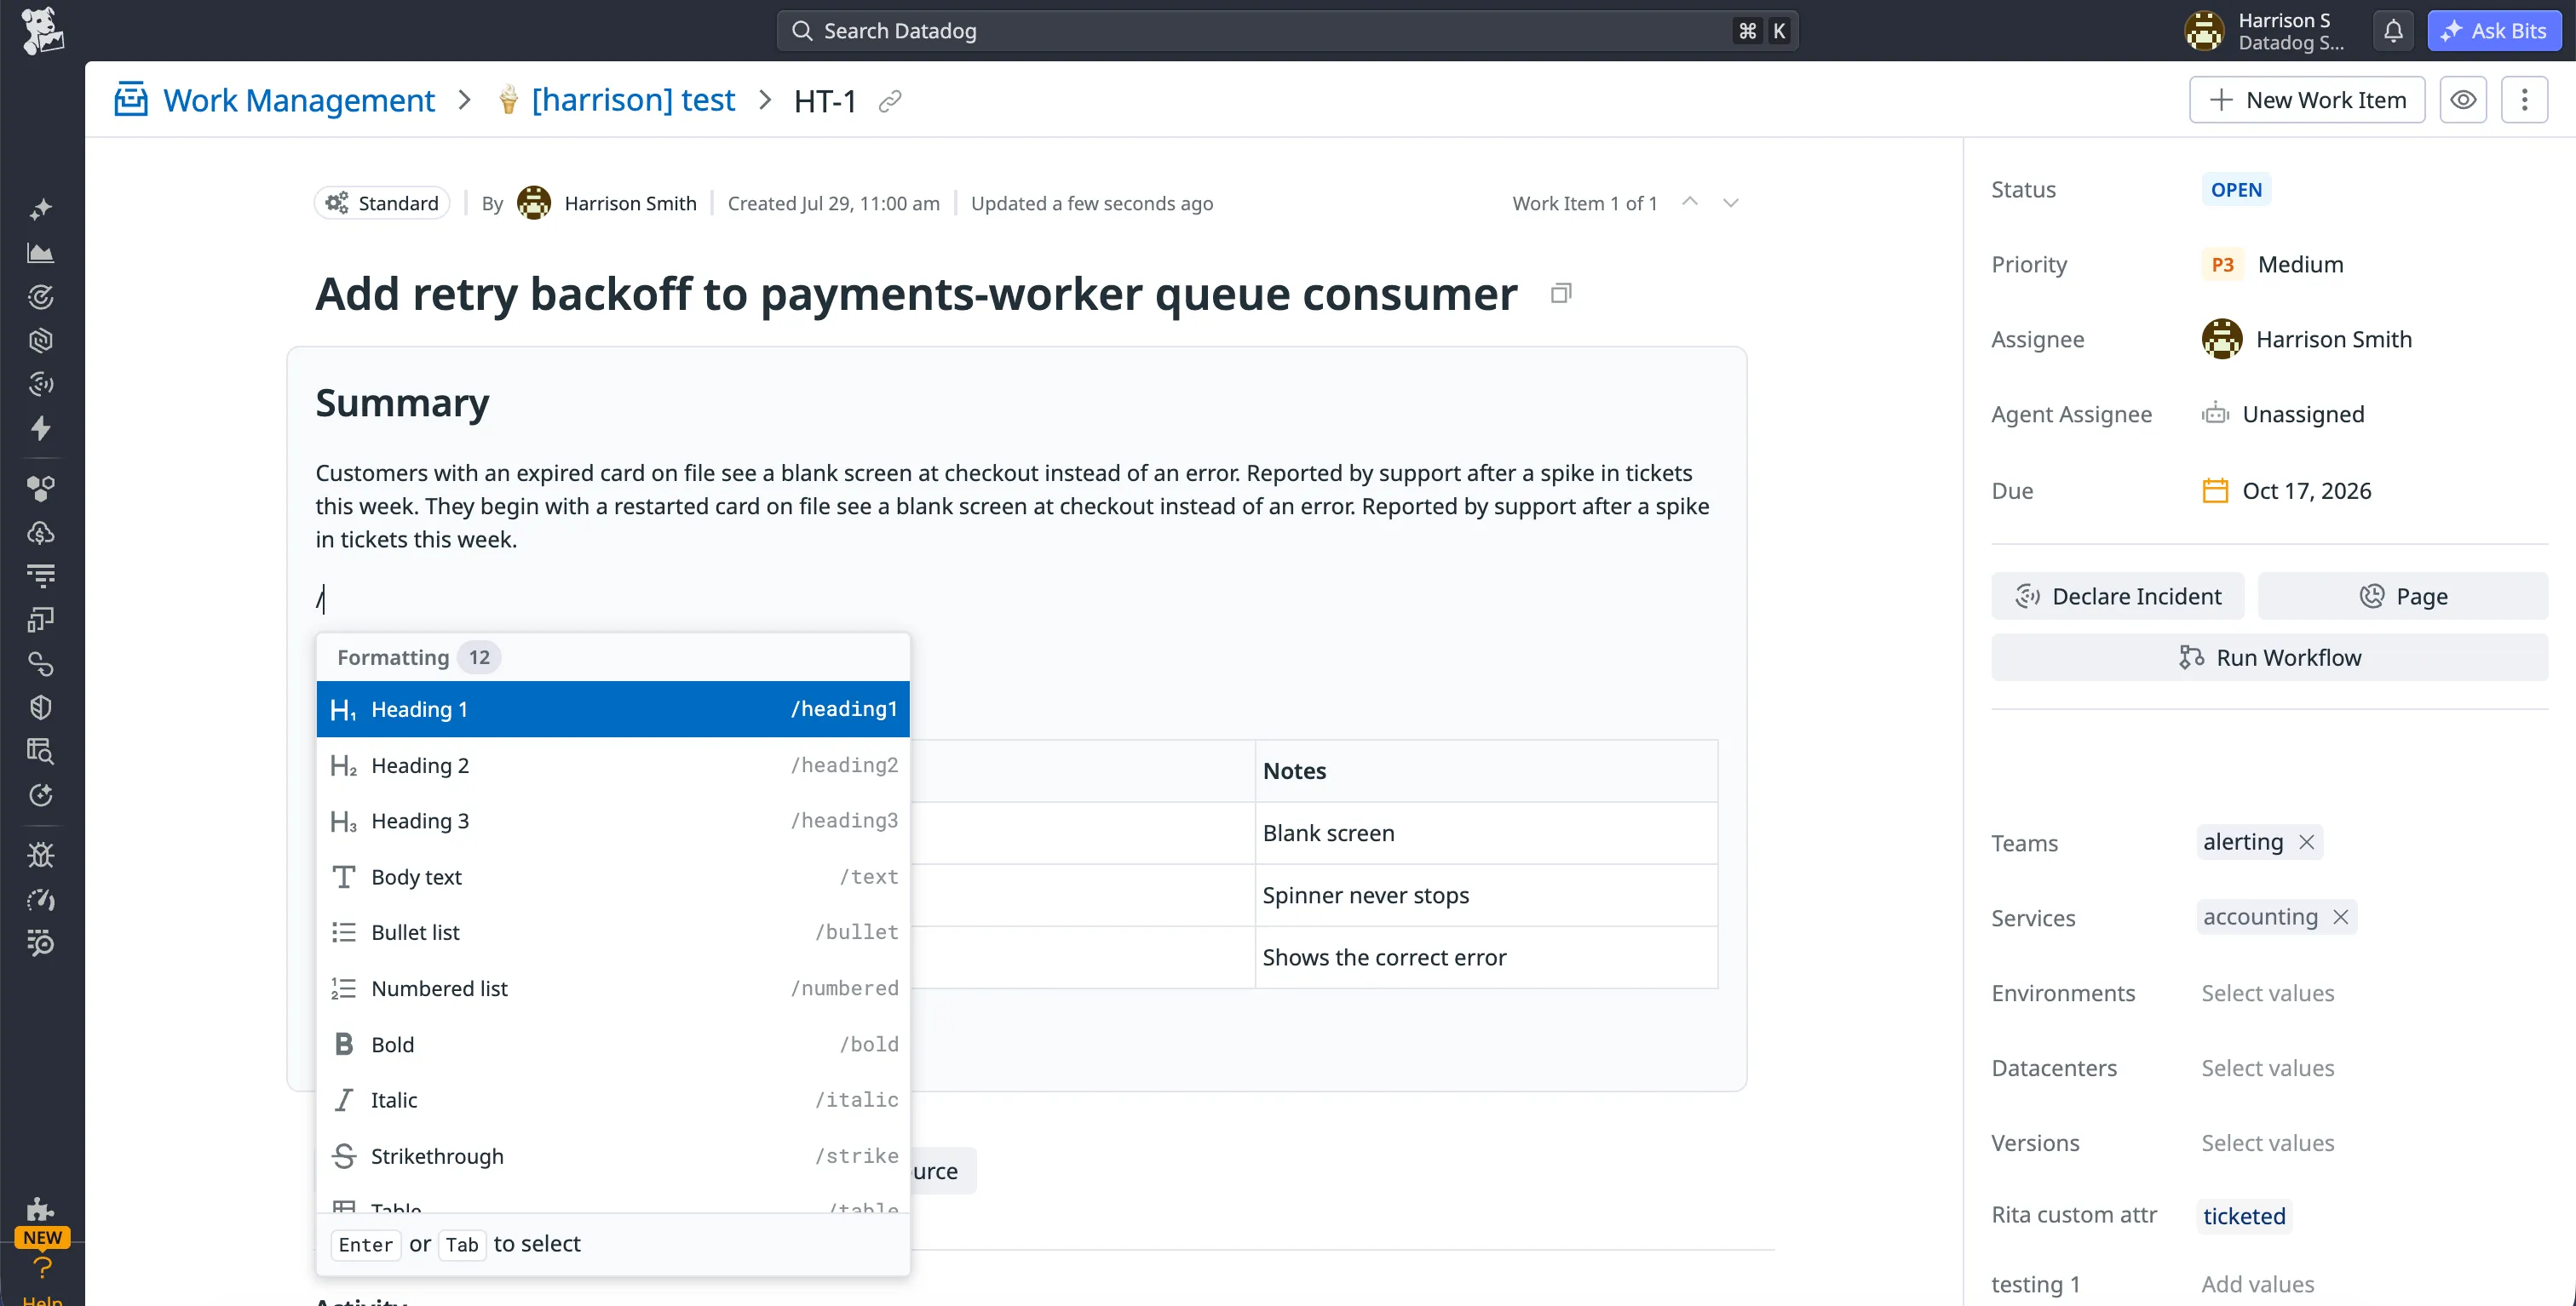Open Versions Select values dropdown

[2267, 1143]
